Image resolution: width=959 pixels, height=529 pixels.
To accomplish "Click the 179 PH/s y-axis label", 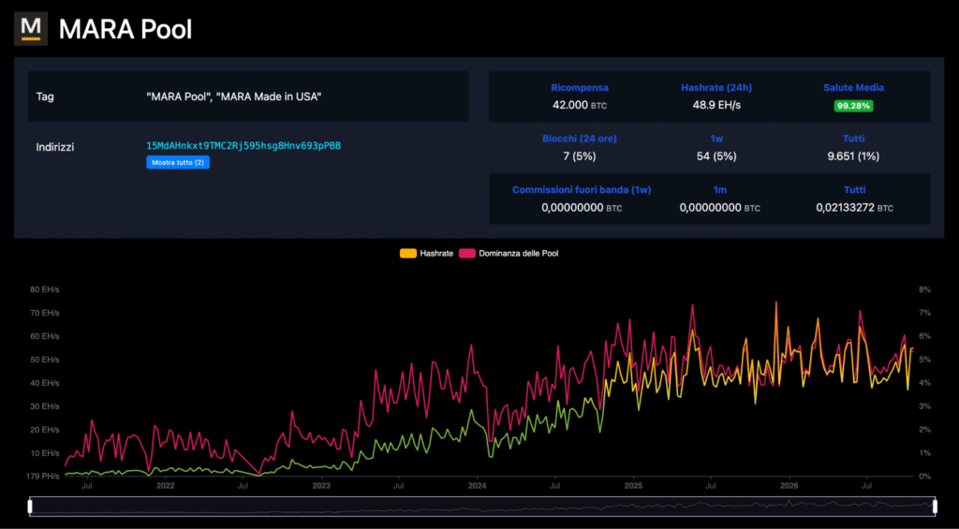I will pyautogui.click(x=43, y=477).
